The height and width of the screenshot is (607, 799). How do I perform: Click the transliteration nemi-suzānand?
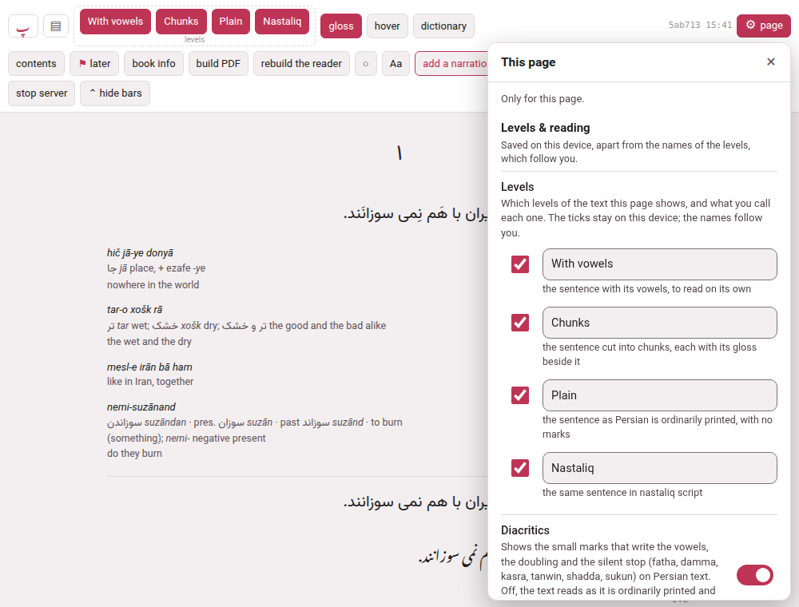click(141, 407)
